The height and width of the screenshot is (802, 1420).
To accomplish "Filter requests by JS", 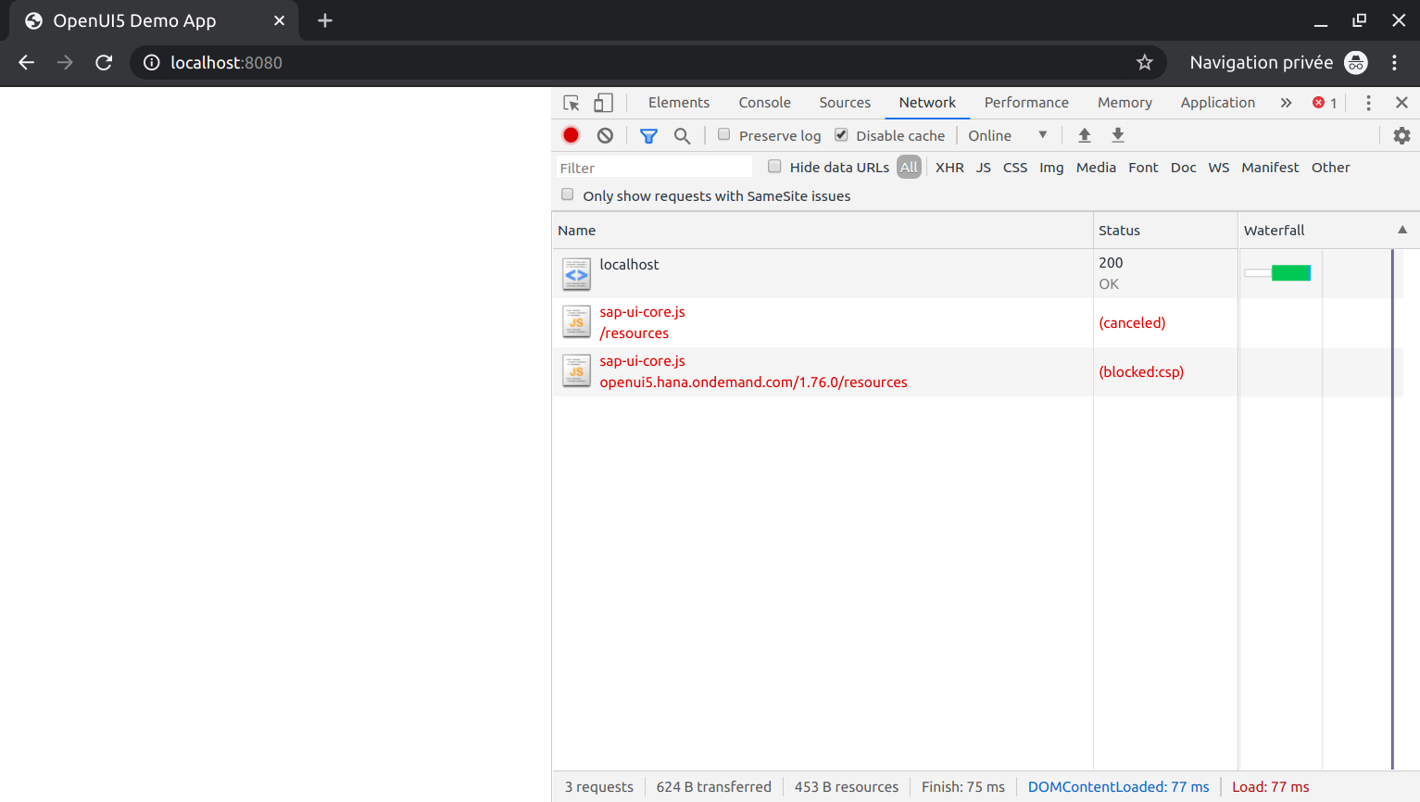I will pos(984,168).
